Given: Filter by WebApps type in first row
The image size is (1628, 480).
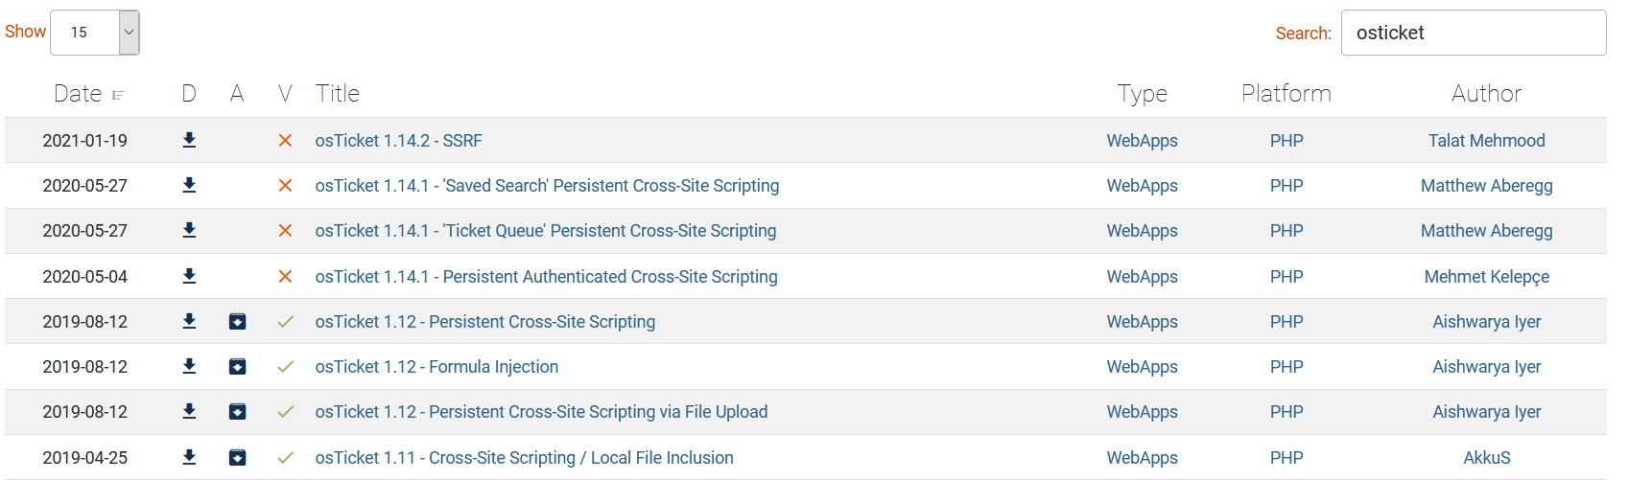Looking at the screenshot, I should tap(1142, 141).
